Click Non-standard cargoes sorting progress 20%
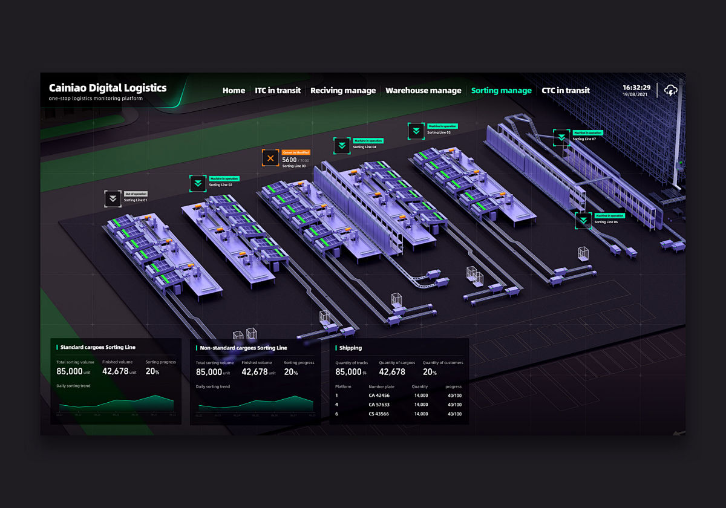 point(291,372)
